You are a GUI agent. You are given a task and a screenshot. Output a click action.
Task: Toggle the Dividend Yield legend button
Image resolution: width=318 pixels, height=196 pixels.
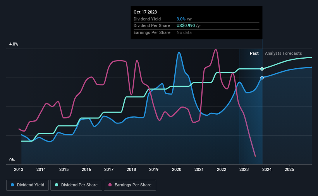click(28, 185)
